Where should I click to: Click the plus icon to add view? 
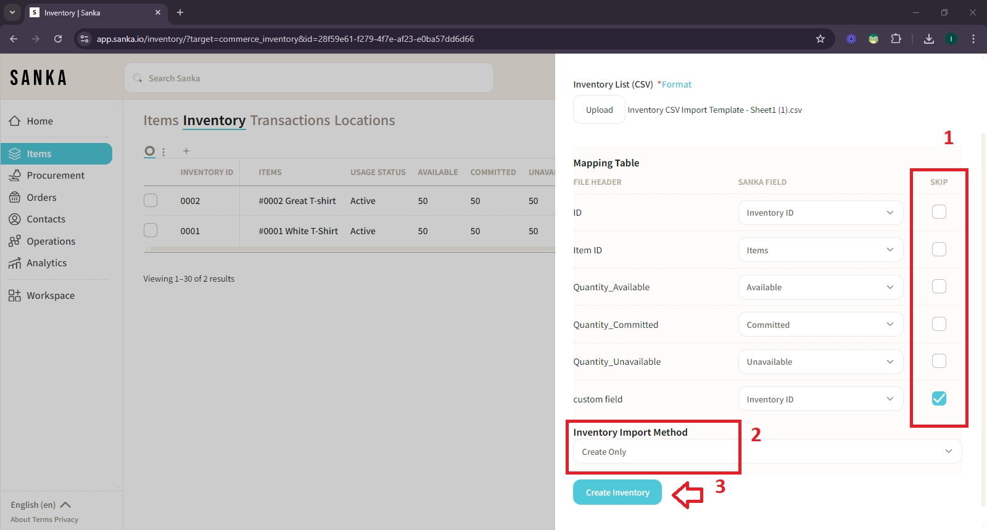coord(186,151)
